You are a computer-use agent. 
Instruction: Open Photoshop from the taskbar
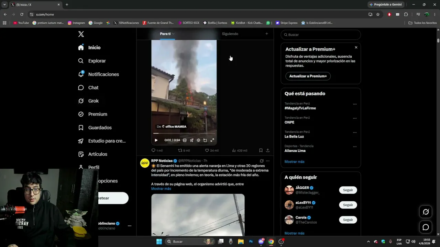[x=251, y=242]
